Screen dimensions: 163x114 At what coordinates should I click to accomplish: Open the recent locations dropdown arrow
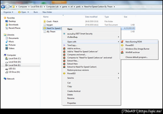pos(11,7)
